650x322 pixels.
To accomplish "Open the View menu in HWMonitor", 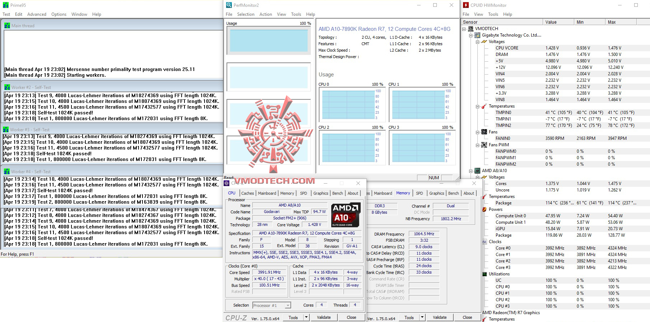I will click(x=478, y=14).
